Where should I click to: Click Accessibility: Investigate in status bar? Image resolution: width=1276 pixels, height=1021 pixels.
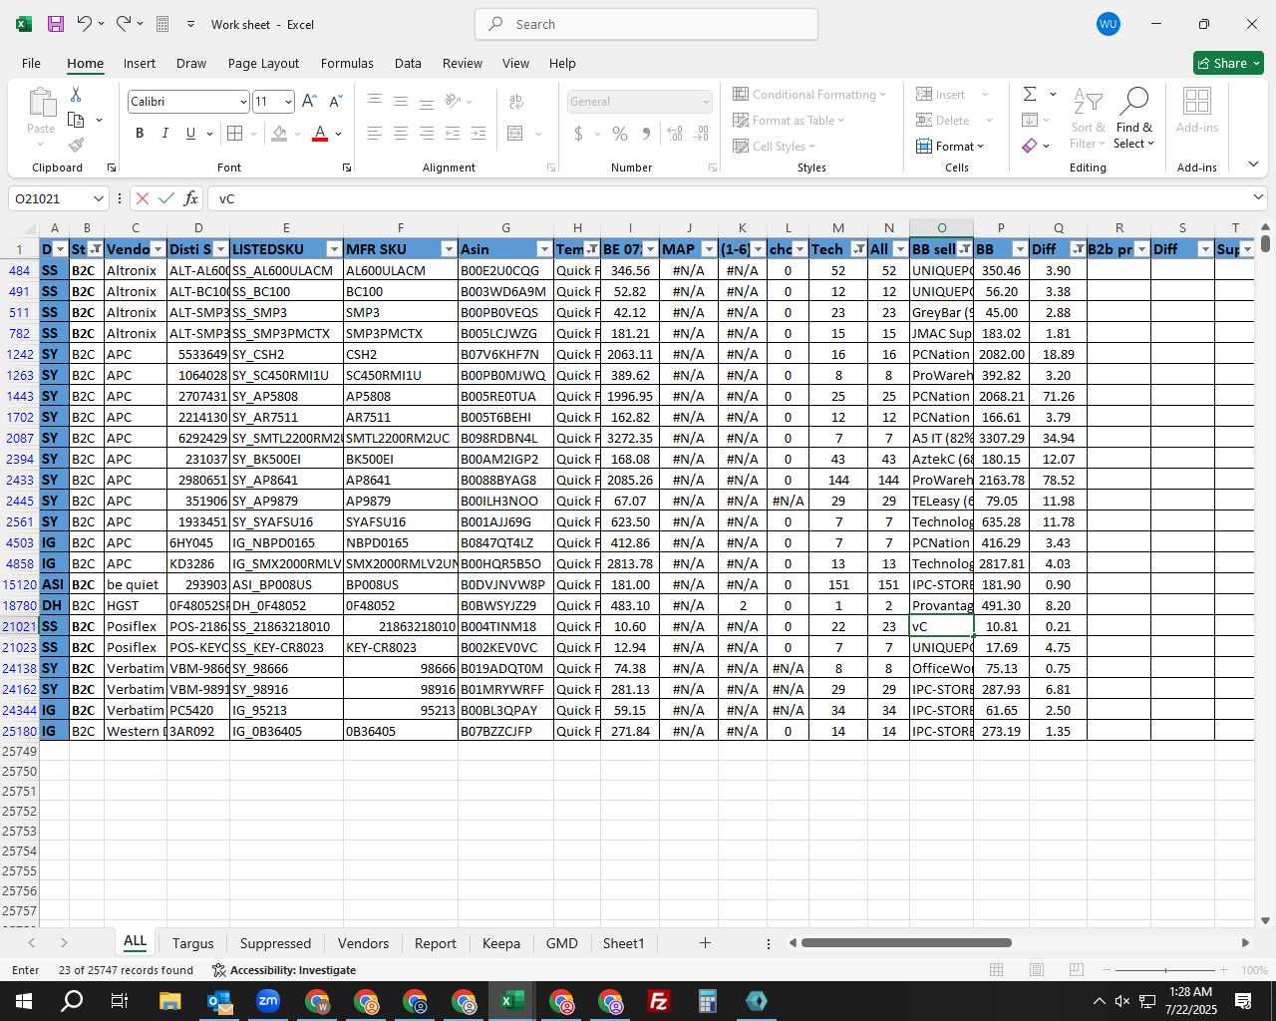point(284,970)
